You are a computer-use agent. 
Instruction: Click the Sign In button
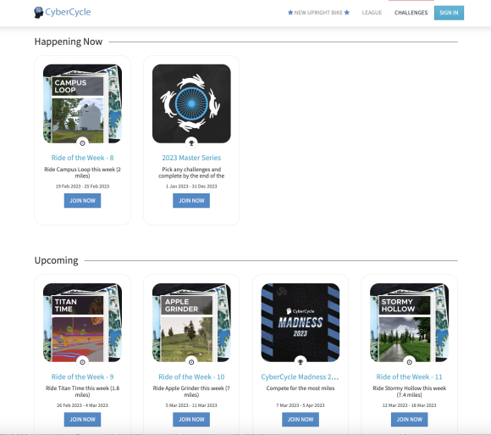coord(449,13)
